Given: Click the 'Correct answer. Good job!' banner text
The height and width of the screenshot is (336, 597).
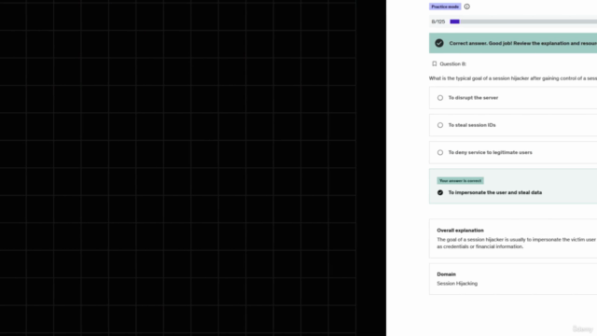Looking at the screenshot, I should [x=523, y=43].
